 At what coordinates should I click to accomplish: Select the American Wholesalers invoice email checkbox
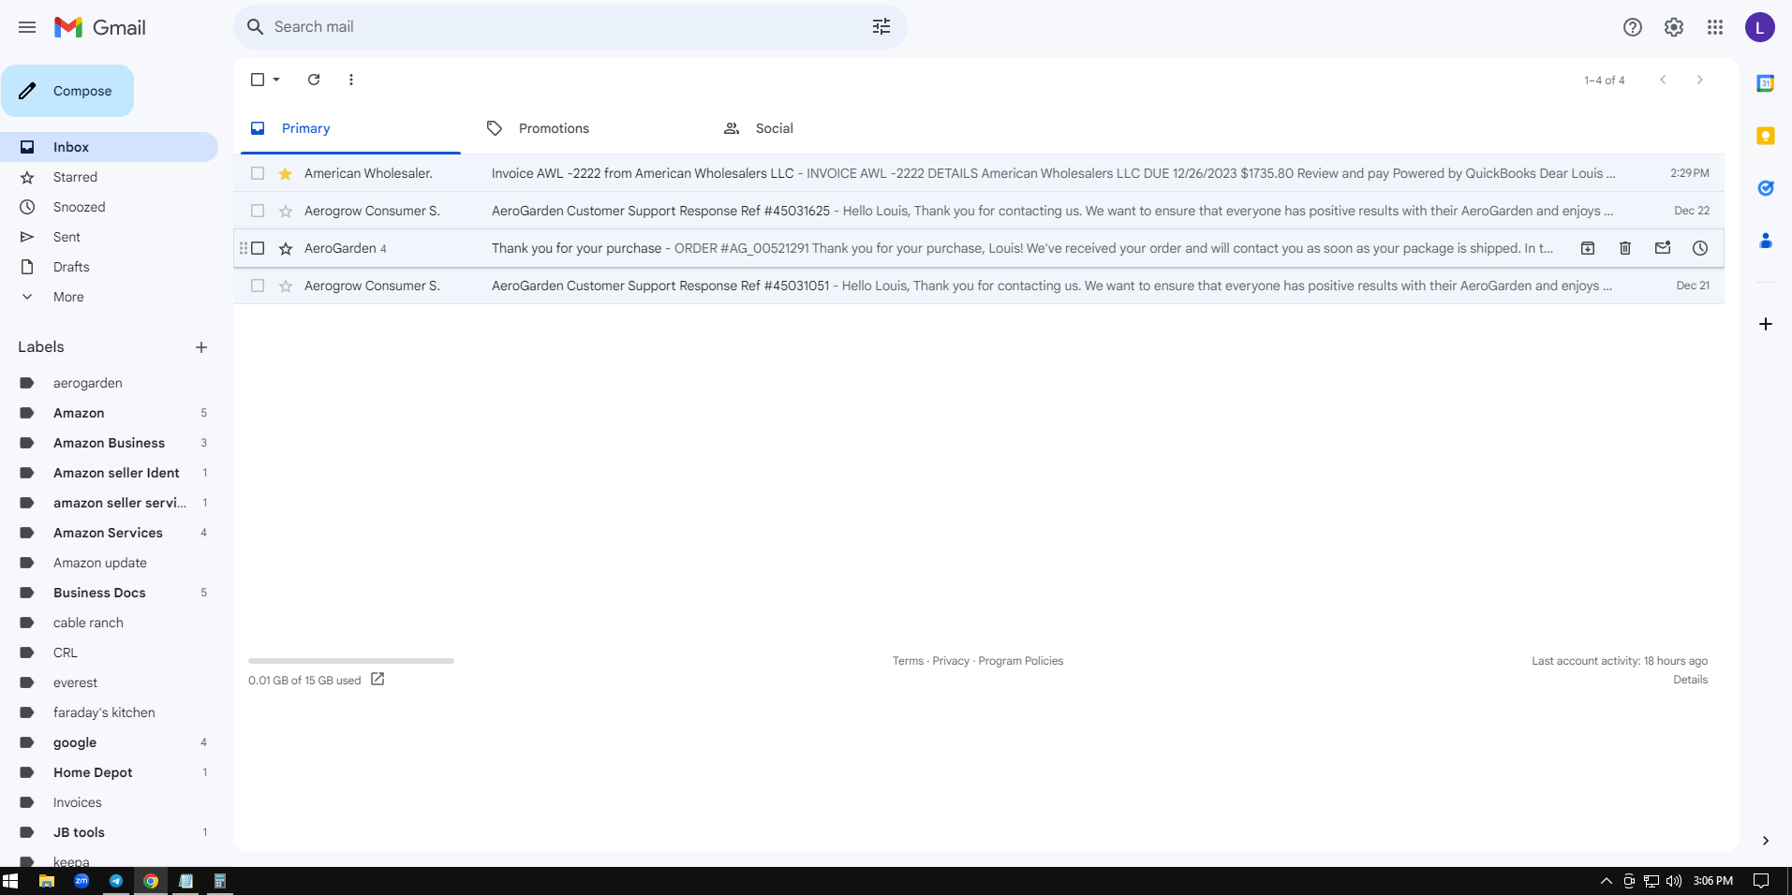click(x=258, y=173)
